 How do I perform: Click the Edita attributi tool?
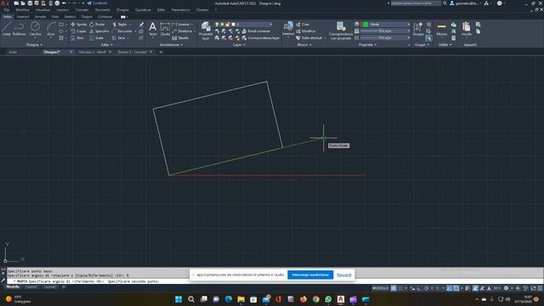tap(309, 37)
